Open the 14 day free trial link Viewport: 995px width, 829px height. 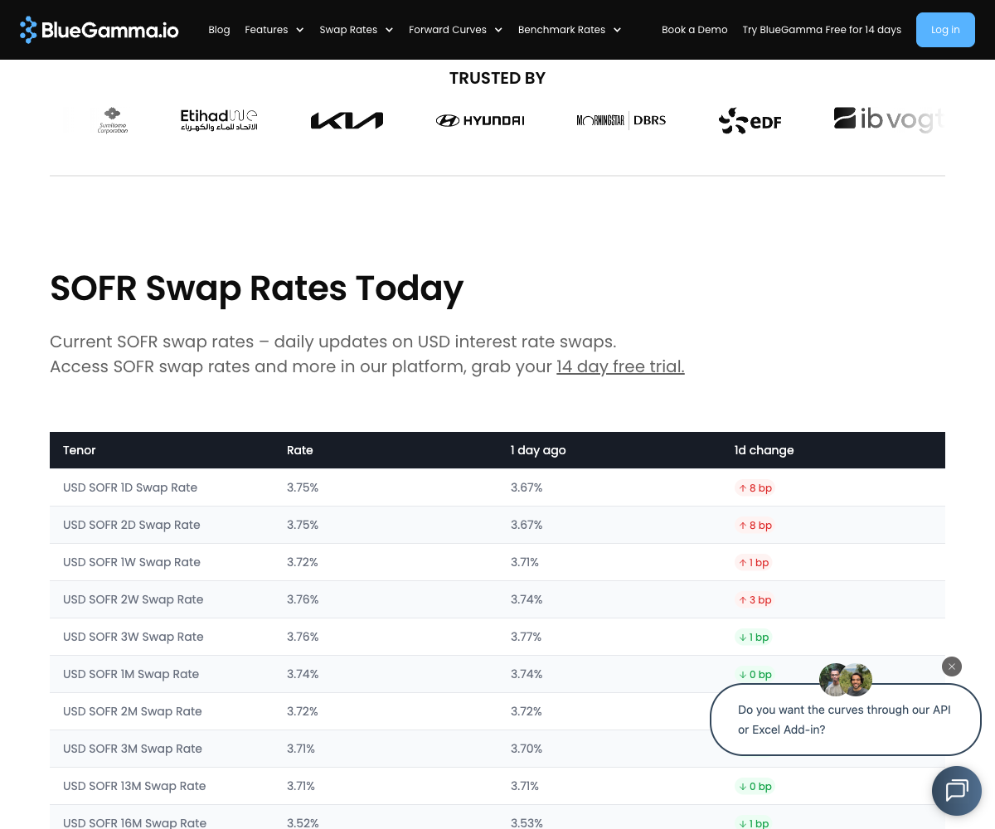[x=620, y=366]
